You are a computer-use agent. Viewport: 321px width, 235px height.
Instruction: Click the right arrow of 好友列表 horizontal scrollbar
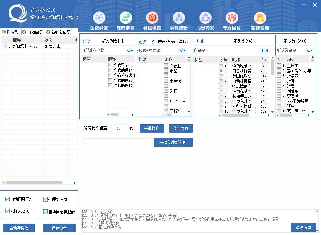coord(133,115)
